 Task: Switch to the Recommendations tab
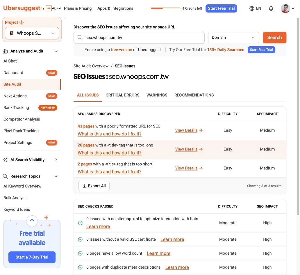point(194,95)
